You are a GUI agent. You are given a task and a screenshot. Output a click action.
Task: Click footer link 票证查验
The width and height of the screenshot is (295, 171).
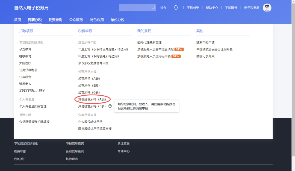[x=124, y=143]
